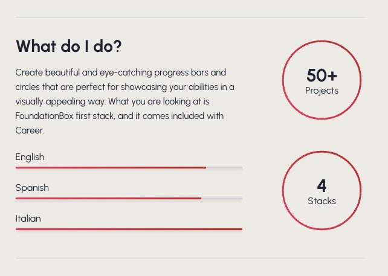Click the bottom horizontal divider line
Screen dimensions: 388x276
point(190,258)
